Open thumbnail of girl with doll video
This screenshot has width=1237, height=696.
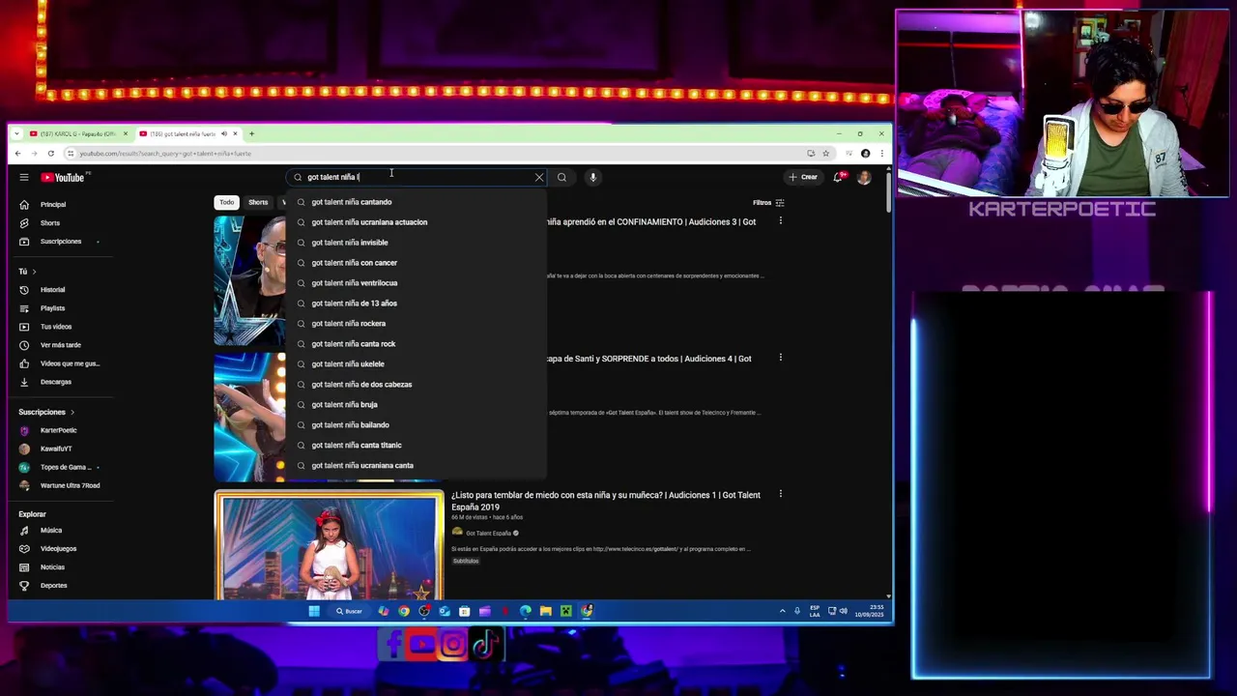329,546
